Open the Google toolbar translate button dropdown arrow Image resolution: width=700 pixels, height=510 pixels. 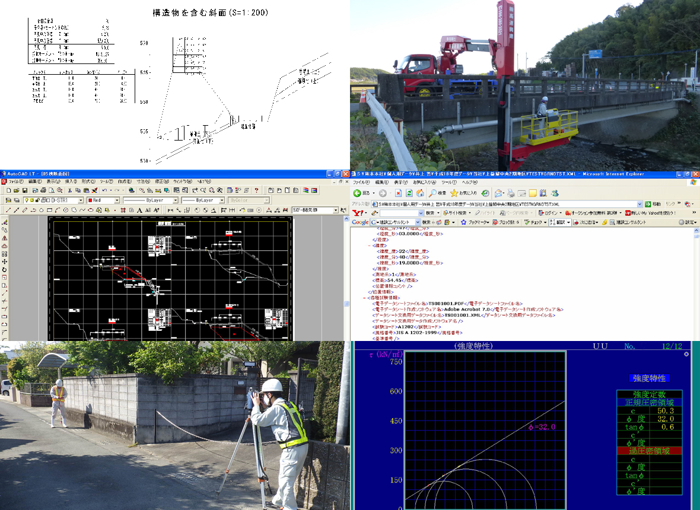pyautogui.click(x=568, y=222)
